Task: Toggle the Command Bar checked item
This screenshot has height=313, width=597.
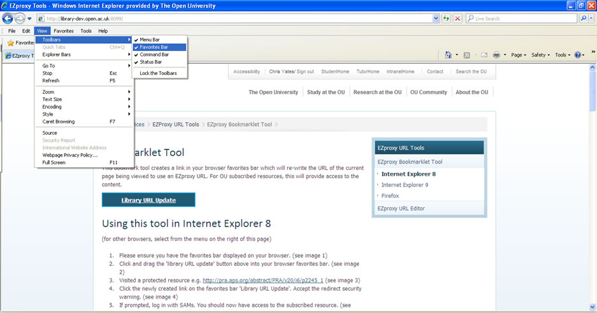Action: (x=159, y=54)
